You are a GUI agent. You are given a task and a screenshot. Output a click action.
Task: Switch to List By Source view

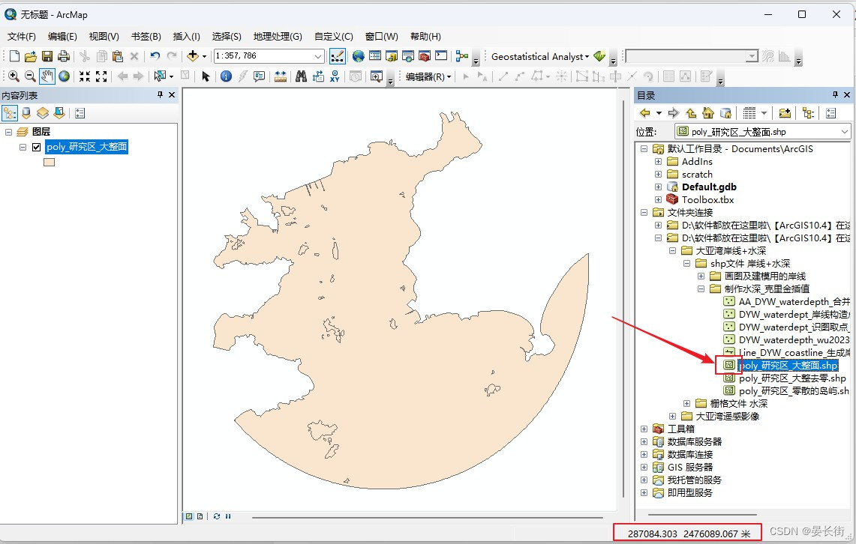[x=26, y=113]
